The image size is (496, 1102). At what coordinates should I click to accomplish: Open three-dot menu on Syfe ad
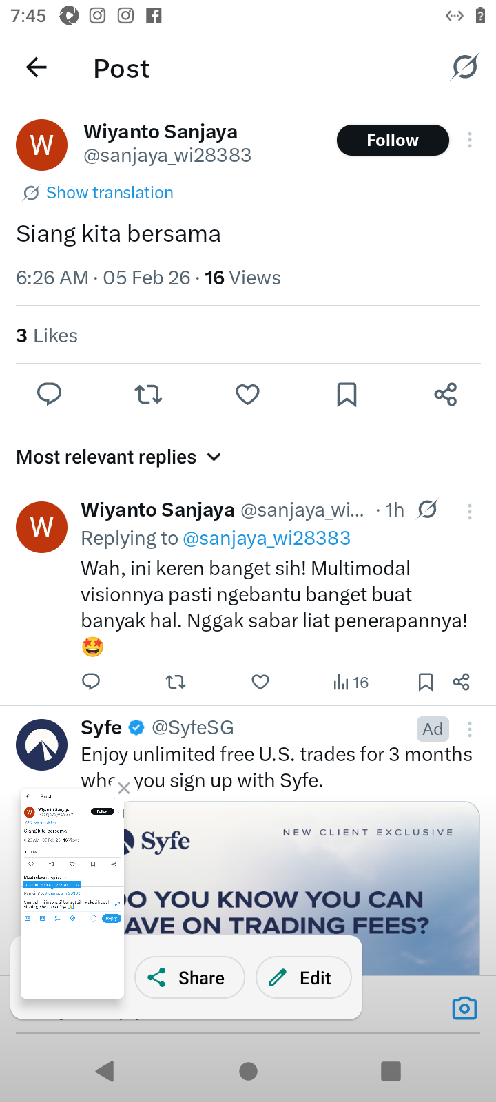tap(470, 729)
